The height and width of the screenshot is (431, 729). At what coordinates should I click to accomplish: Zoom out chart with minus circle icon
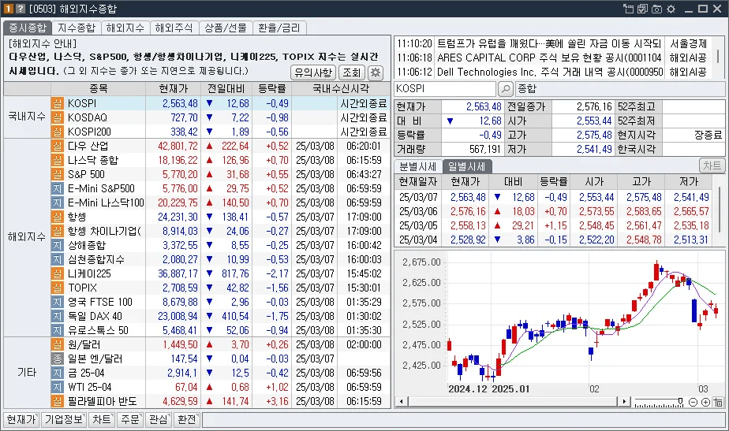pos(693,402)
